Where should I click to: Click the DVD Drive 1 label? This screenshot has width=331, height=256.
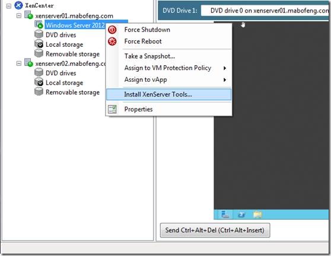[180, 11]
